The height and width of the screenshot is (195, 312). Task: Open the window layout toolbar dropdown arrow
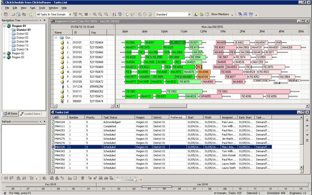coord(256,15)
